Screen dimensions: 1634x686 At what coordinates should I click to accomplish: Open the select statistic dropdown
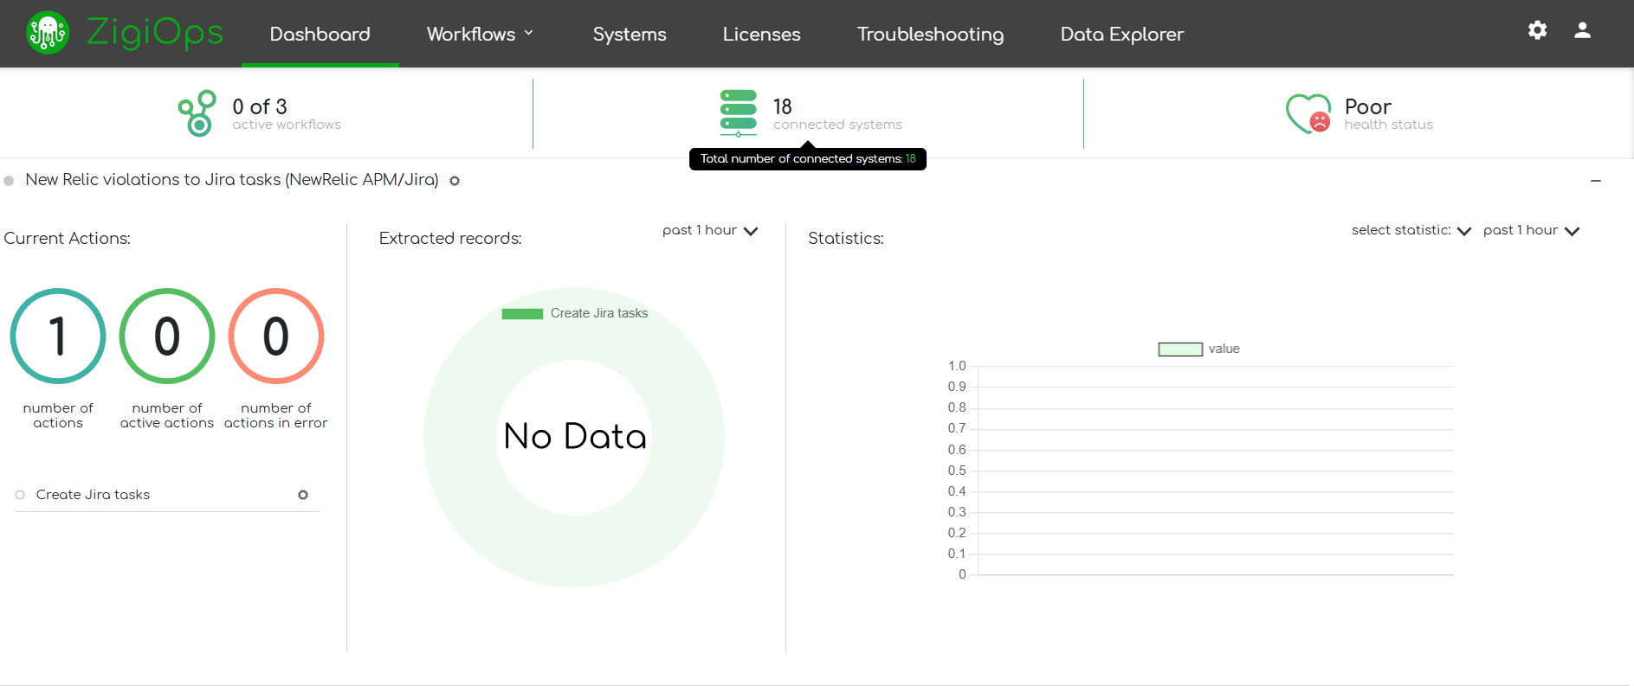click(x=1411, y=230)
